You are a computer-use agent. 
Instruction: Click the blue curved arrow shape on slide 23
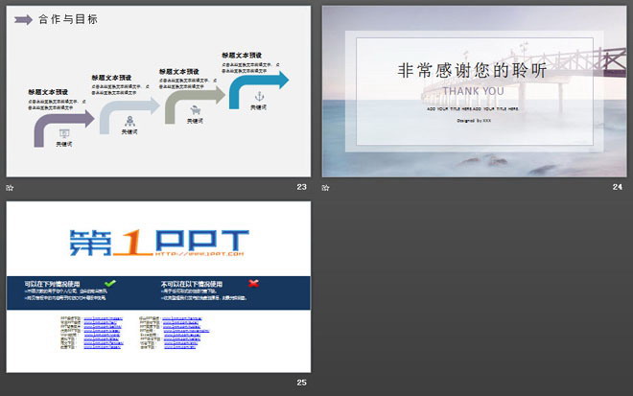pos(258,87)
